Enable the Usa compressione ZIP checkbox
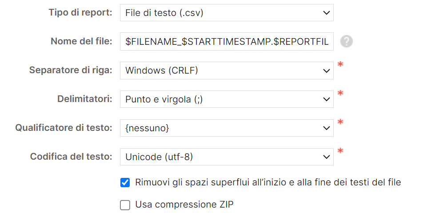 click(125, 205)
